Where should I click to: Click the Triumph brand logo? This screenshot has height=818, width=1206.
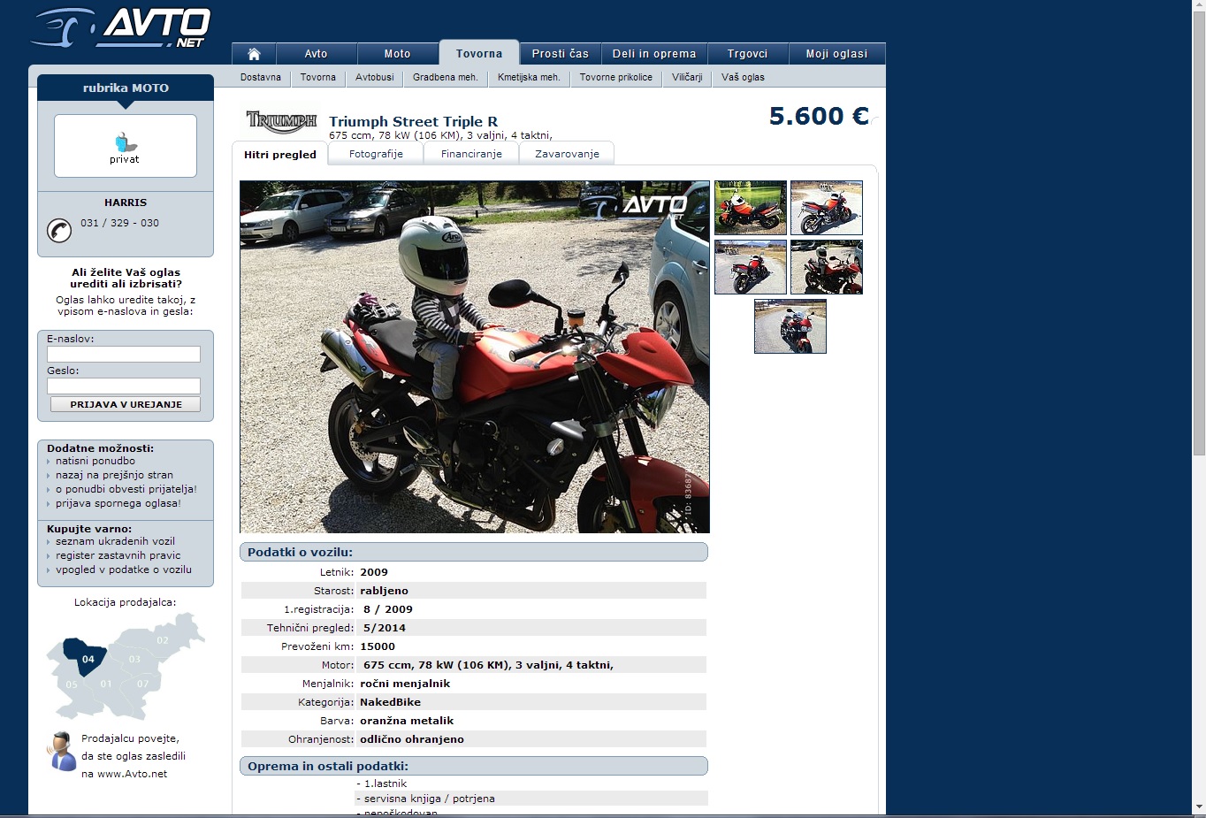pos(281,120)
